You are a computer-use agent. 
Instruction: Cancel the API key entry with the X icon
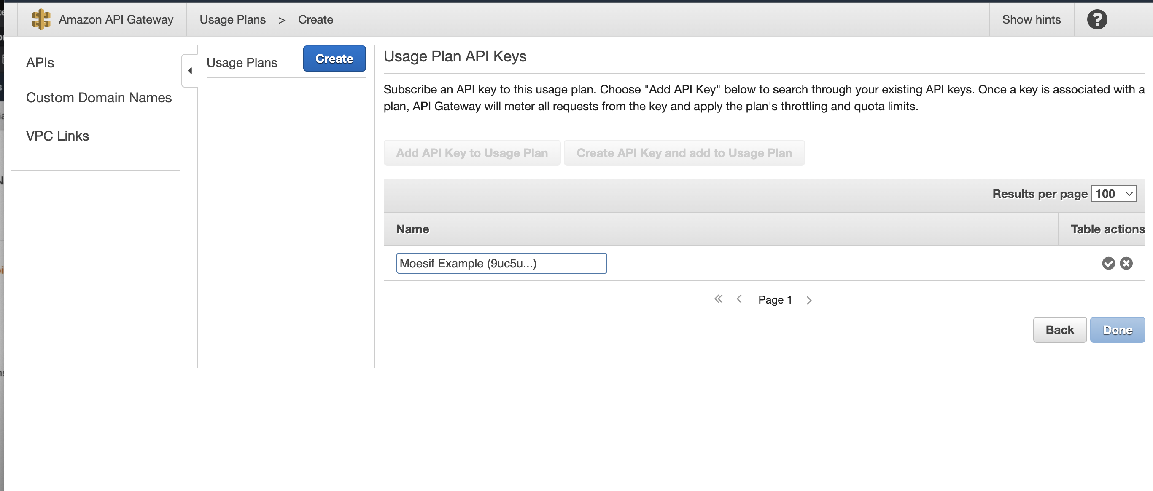point(1126,263)
